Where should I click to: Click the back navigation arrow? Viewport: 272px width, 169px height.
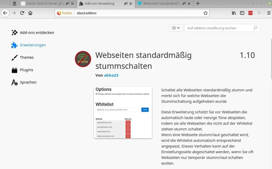(x=5, y=13)
